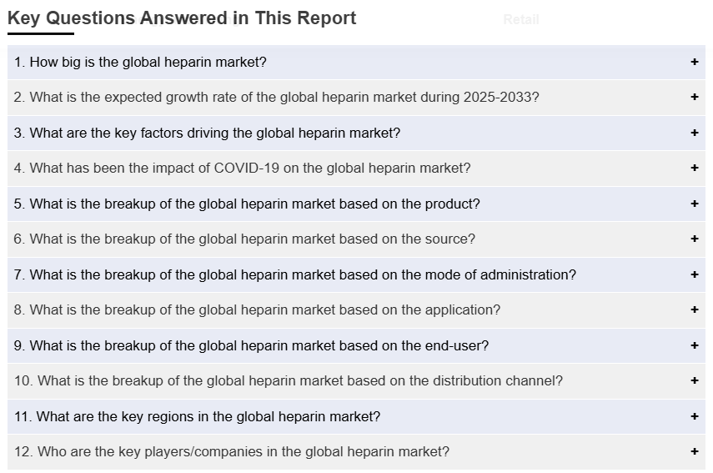The height and width of the screenshot is (473, 713).
Task: Click plus icon for application breakup question
Action: coord(694,309)
